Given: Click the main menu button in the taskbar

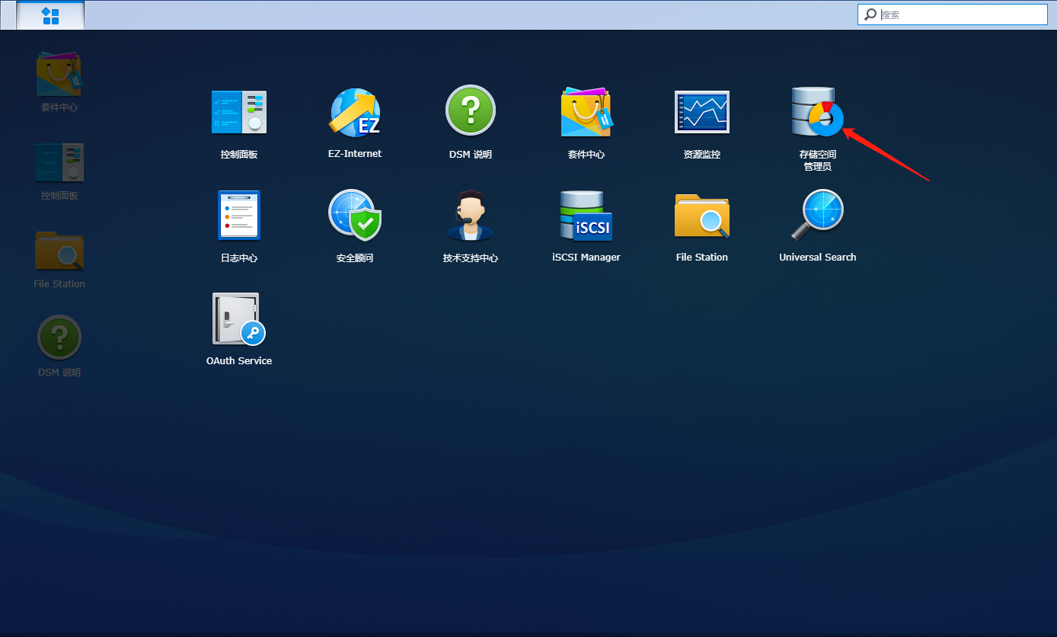Looking at the screenshot, I should click(x=50, y=15).
